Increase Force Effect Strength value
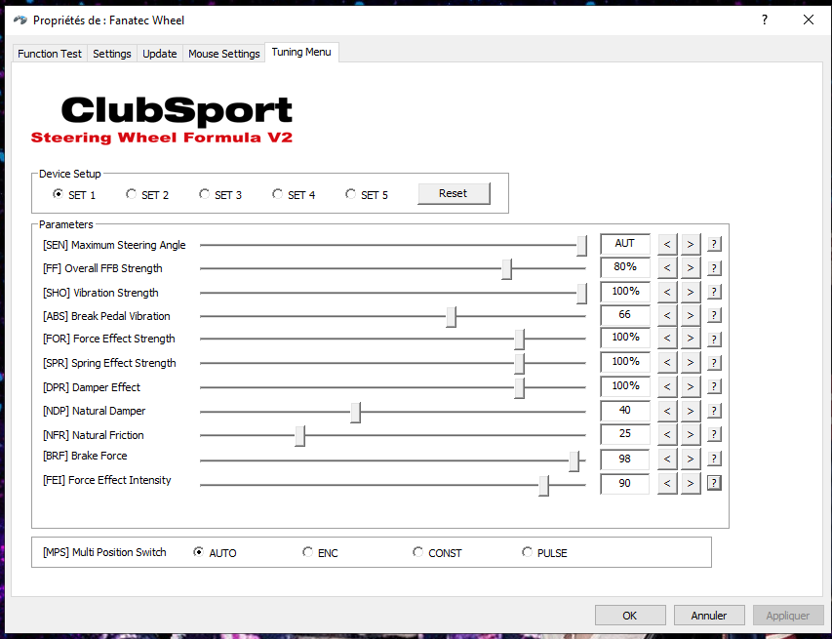The image size is (832, 639). (691, 339)
